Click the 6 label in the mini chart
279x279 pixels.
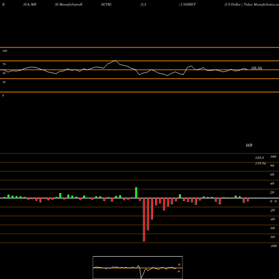click(179, 264)
